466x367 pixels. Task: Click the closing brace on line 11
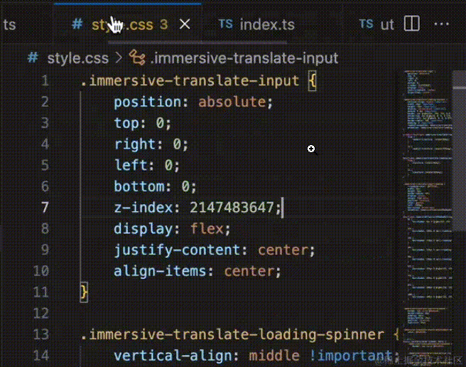84,292
